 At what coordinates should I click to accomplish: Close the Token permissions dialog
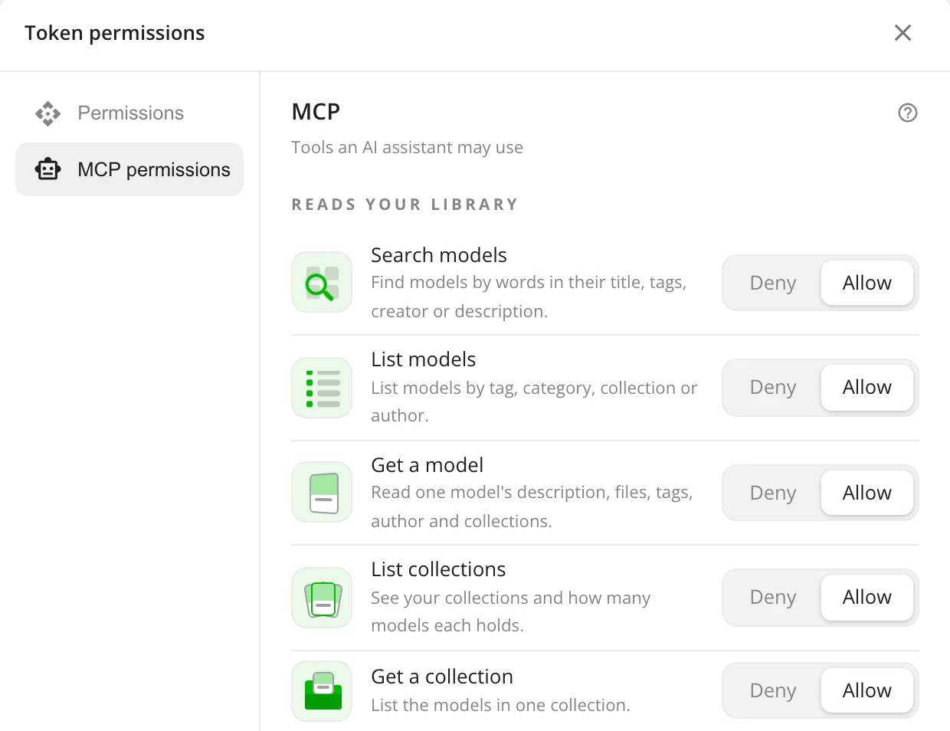click(x=902, y=33)
